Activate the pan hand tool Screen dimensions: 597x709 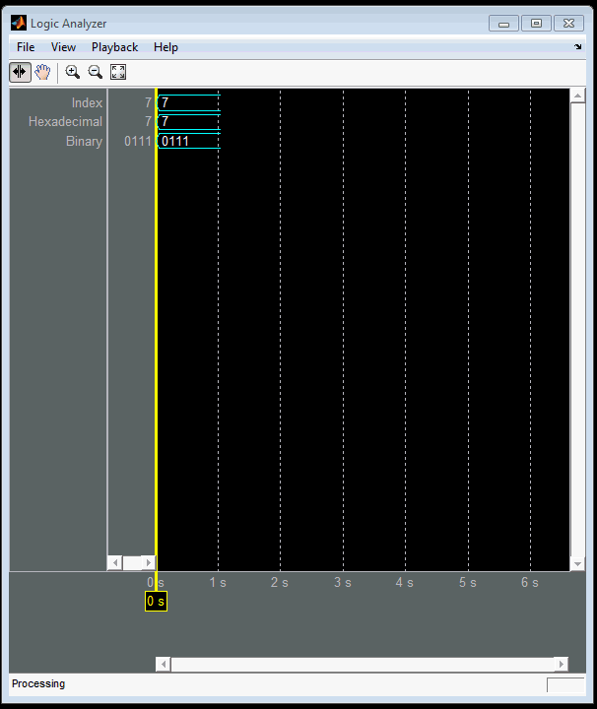[42, 72]
